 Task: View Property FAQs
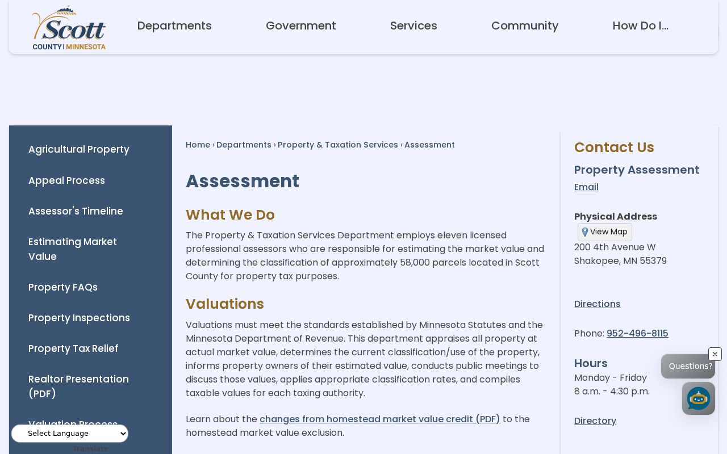pyautogui.click(x=63, y=287)
